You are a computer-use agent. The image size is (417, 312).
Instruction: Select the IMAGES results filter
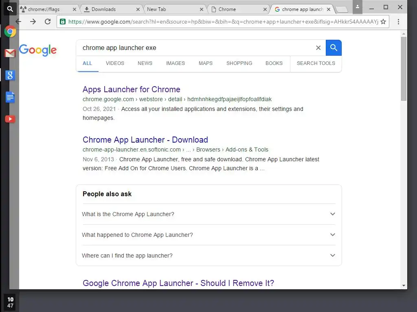(175, 63)
